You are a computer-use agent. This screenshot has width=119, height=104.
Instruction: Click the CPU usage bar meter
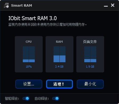tap(29, 54)
